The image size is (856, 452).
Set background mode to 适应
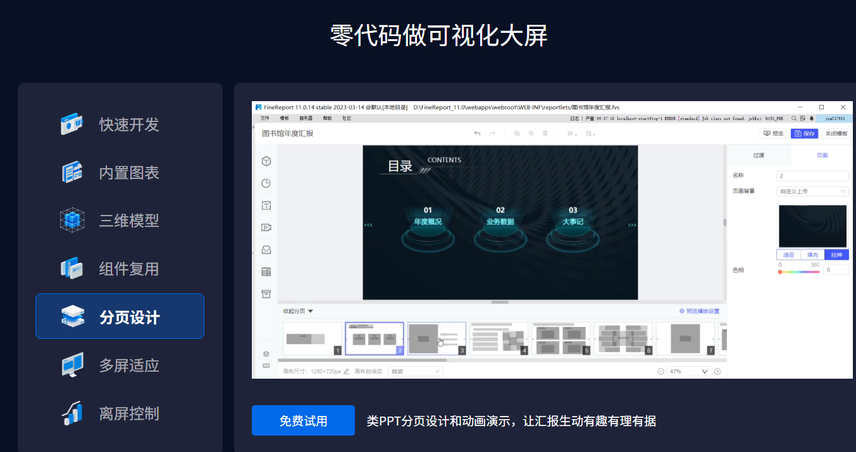(788, 255)
